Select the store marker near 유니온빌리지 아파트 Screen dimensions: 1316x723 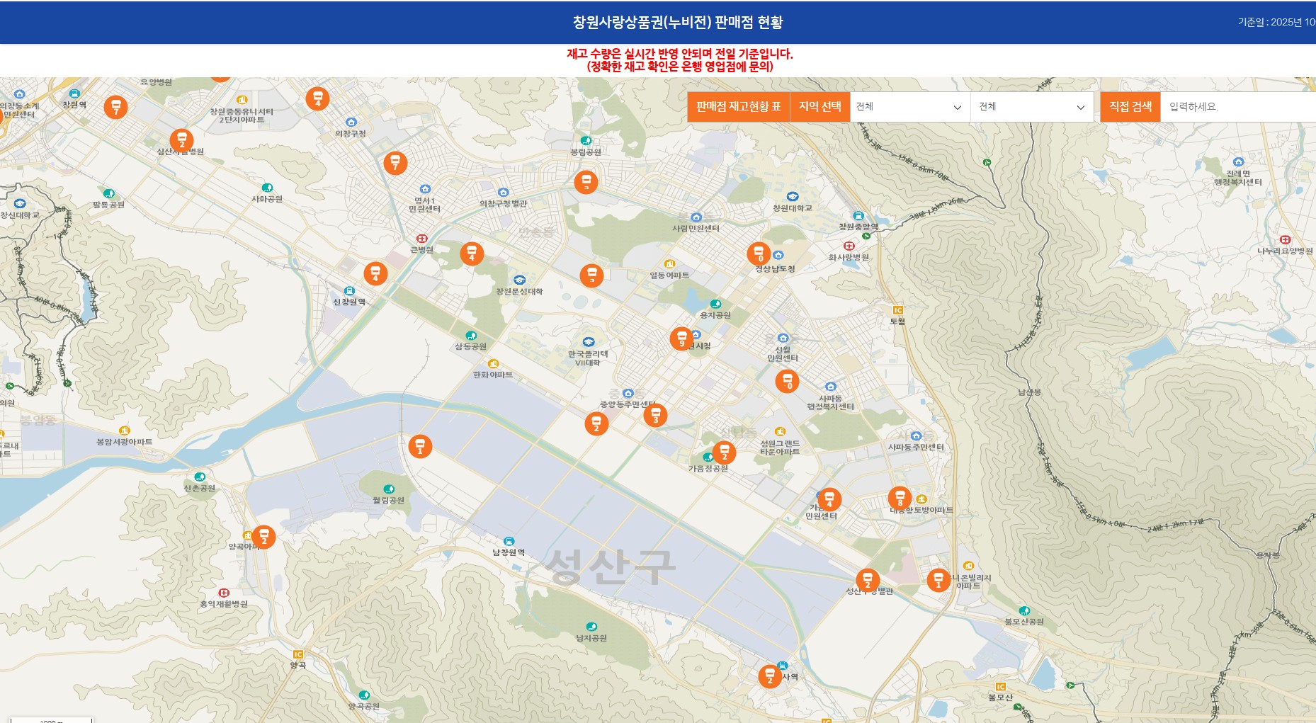tap(938, 580)
